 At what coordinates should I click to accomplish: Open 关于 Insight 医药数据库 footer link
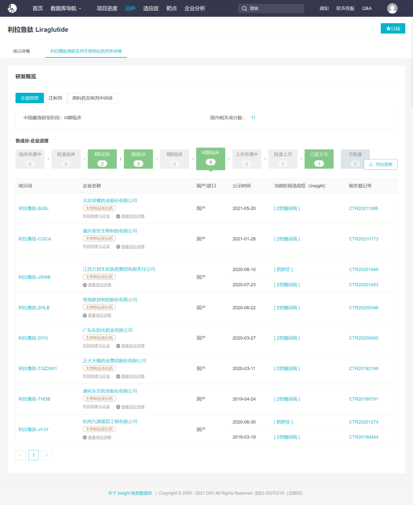[x=130, y=493]
